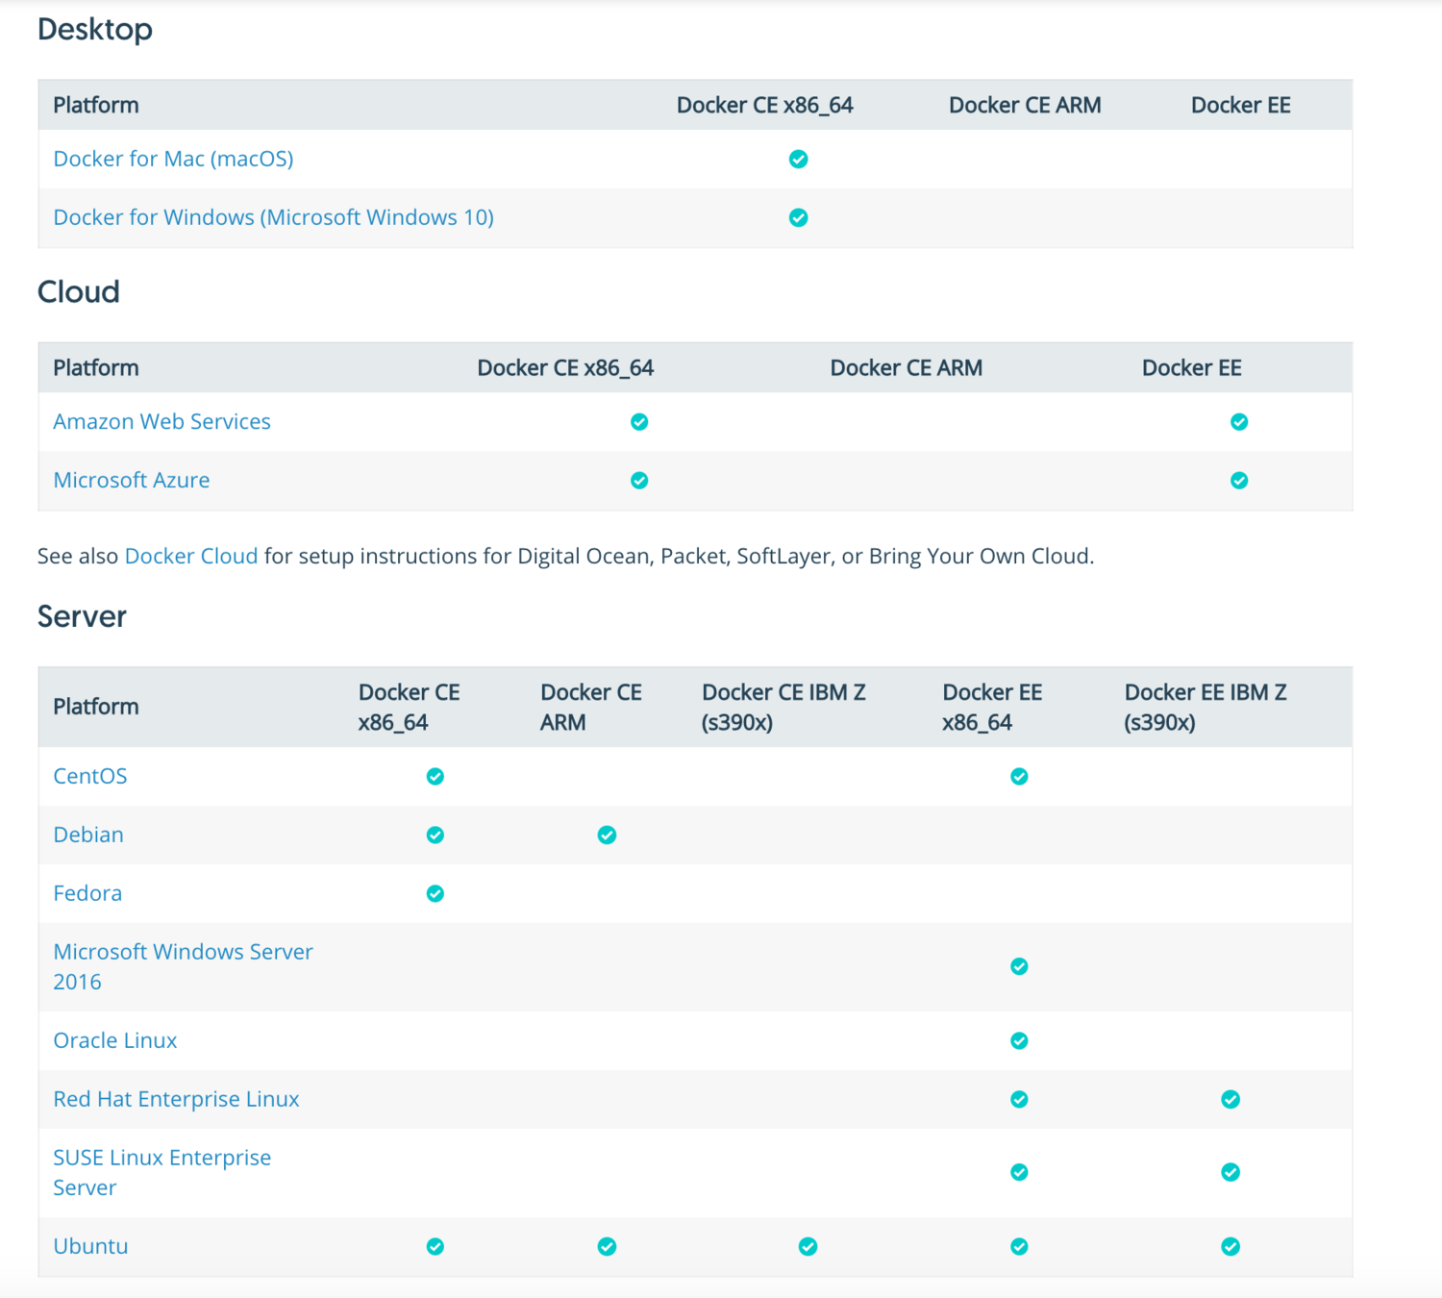Click the checkmark in Docker for Windows row
Screen dimensions: 1442x1298
pyautogui.click(x=798, y=217)
